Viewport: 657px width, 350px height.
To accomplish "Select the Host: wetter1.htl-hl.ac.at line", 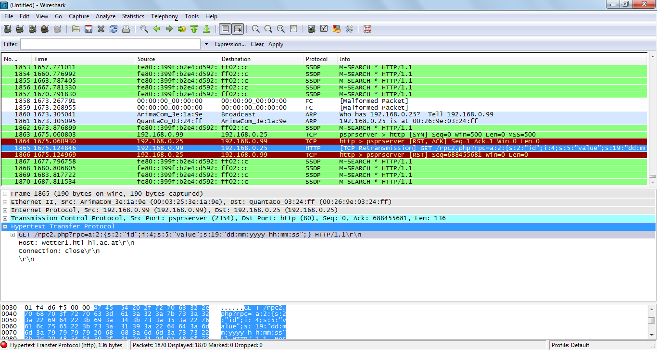I will click(x=76, y=243).
